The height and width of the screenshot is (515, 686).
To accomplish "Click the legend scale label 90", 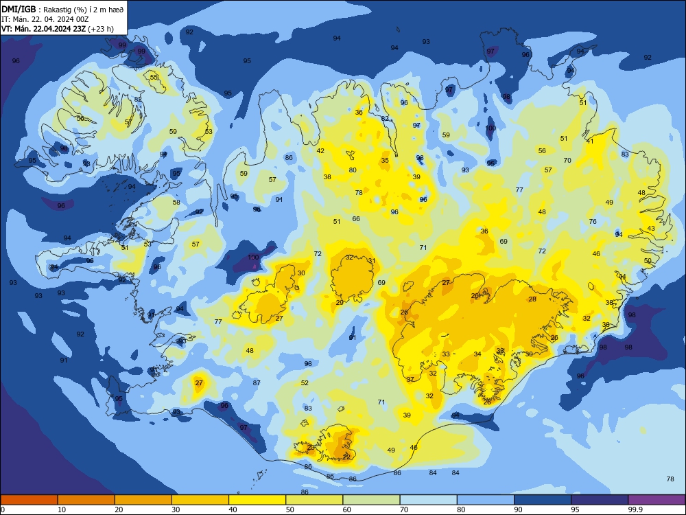I will (519, 510).
